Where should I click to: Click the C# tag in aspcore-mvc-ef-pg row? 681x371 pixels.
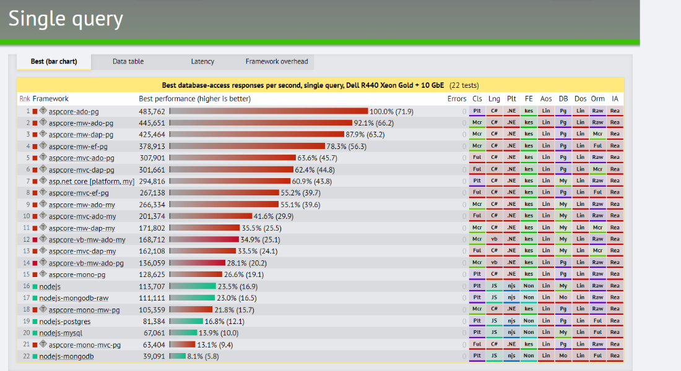pos(494,192)
